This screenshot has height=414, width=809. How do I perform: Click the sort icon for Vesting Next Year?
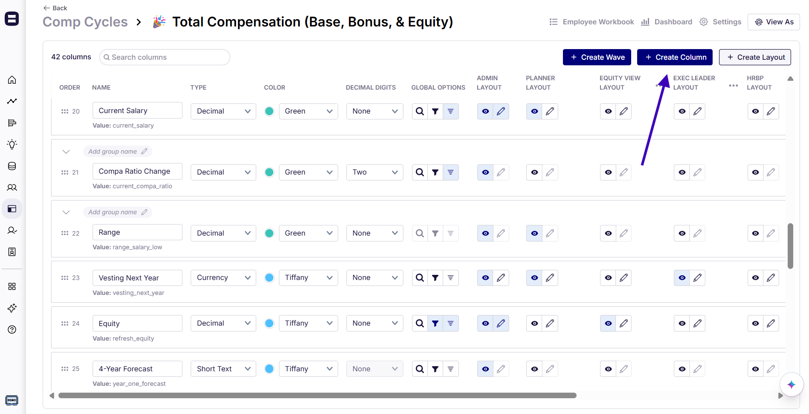click(x=450, y=278)
